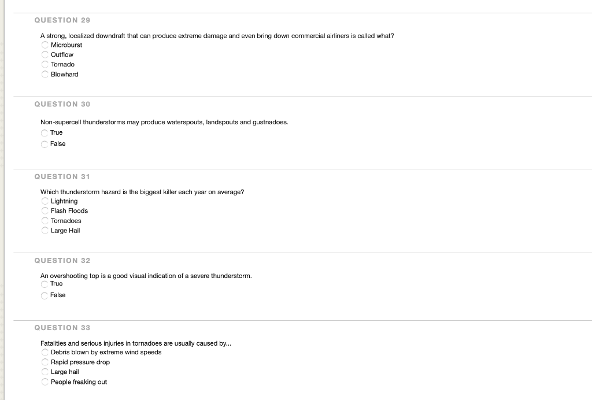Choose Lightning as the biggest killer
Viewport: 592px width, 400px height.
(45, 201)
